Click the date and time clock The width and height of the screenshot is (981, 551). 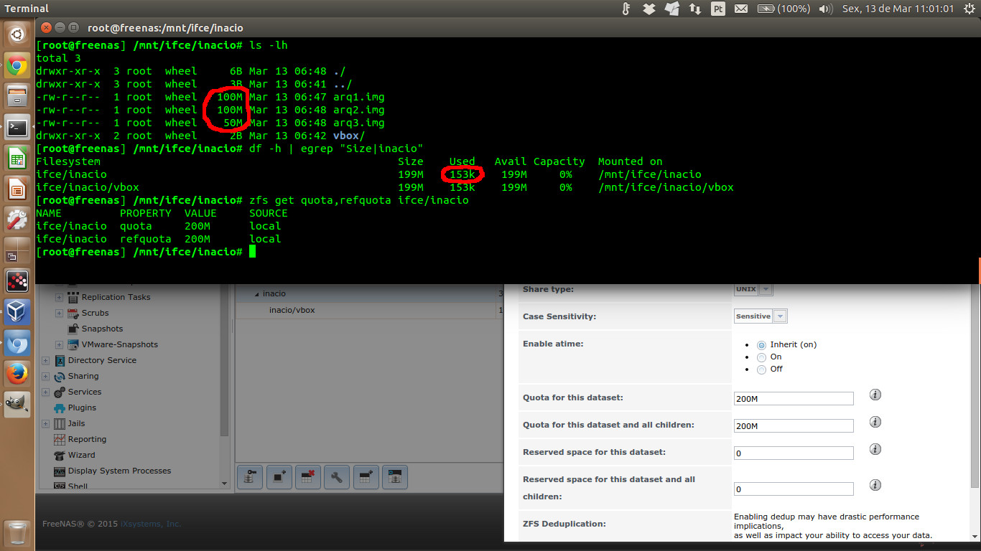click(898, 9)
